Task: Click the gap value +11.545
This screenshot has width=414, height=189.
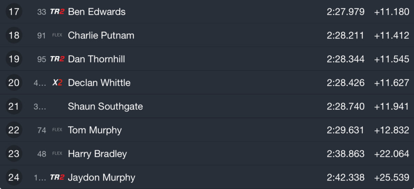Action: click(x=392, y=59)
